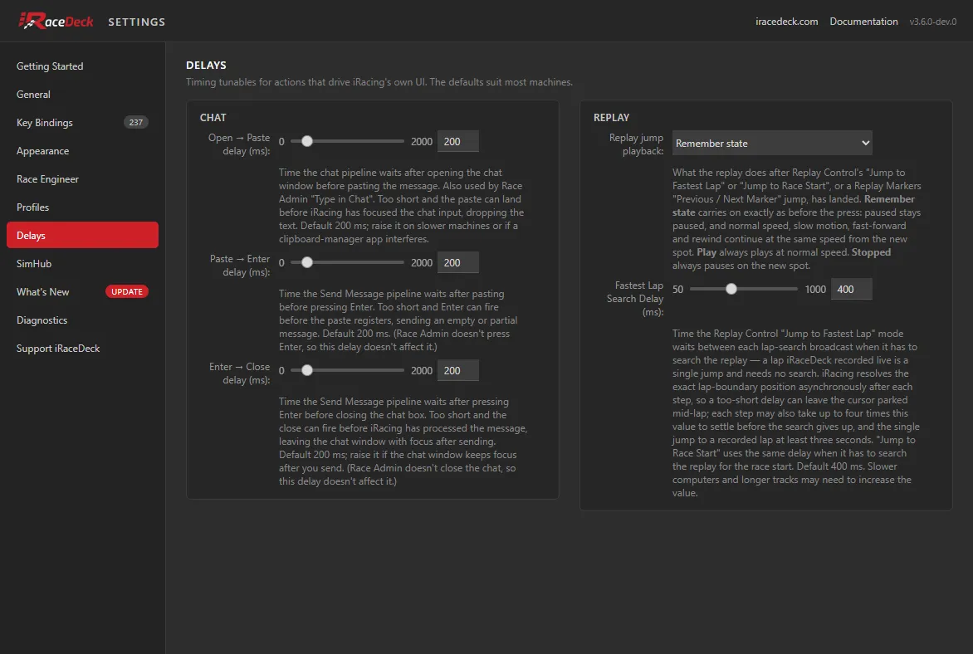This screenshot has height=654, width=973.
Task: Click the CHAT section heading
Action: (x=213, y=117)
